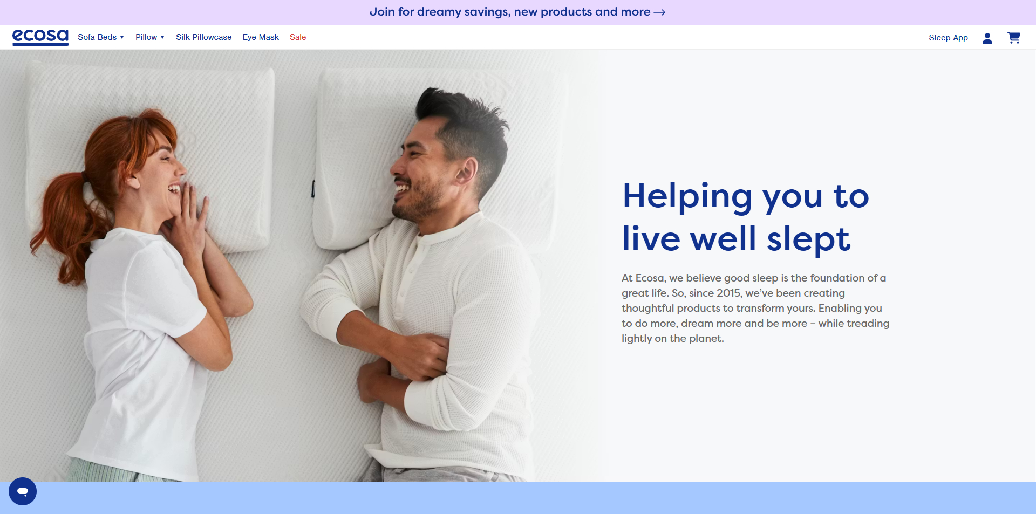Open the Sale link

click(298, 37)
